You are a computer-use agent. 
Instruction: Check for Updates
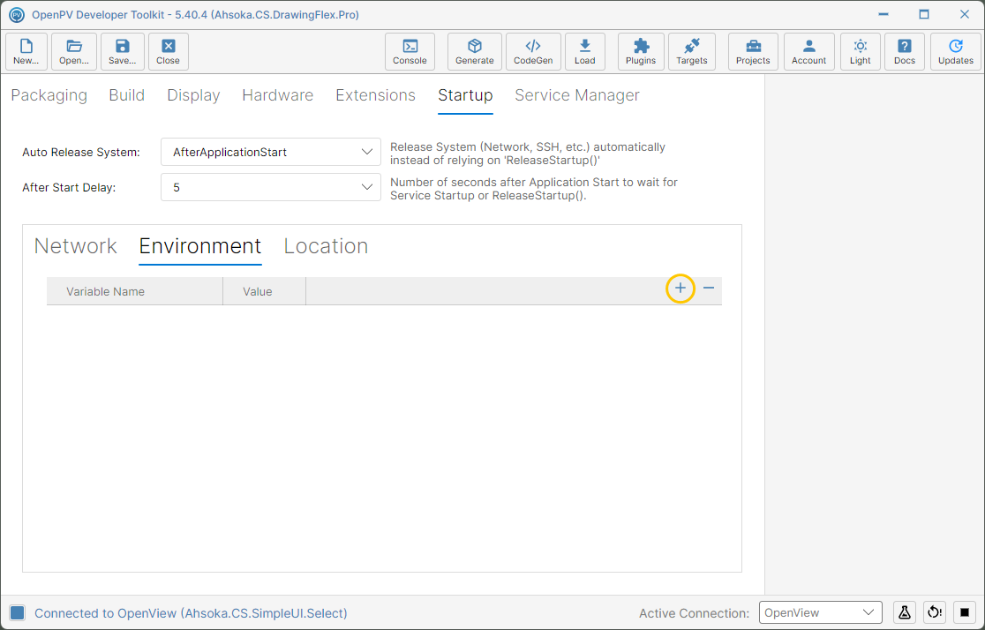(x=956, y=51)
